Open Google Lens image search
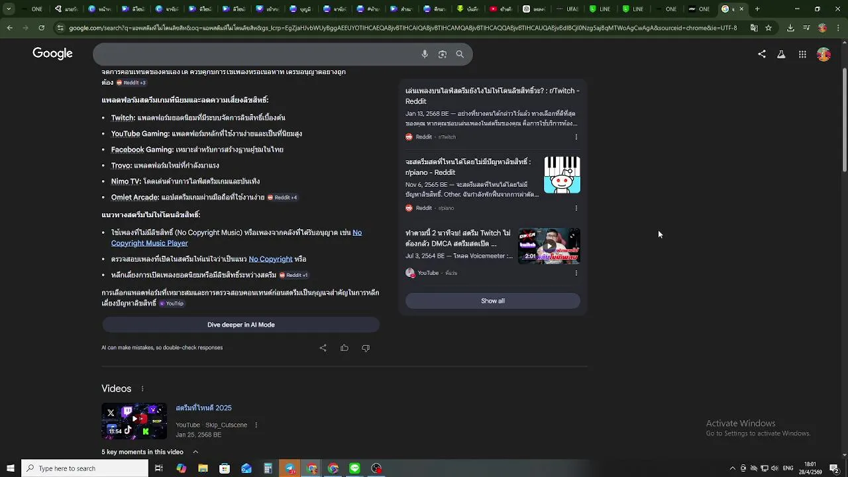Screen dimensions: 848x477 coord(443,54)
